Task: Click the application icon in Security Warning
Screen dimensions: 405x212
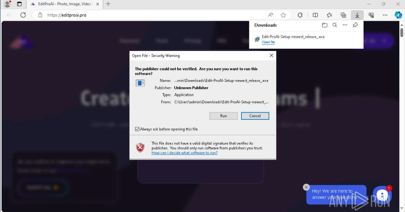Action: (140, 83)
